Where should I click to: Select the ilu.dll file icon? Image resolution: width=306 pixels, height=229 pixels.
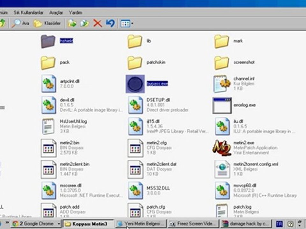click(222, 127)
